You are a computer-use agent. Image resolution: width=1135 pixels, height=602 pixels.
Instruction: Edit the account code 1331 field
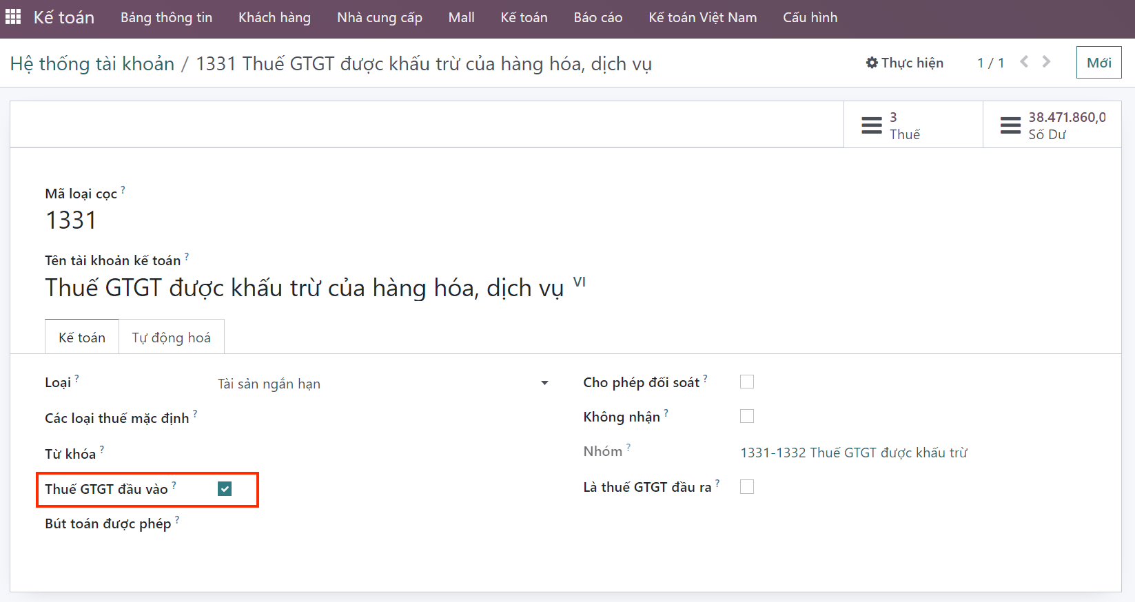coord(71,220)
